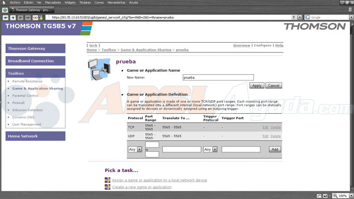This screenshot has width=354, height=199.
Task: Click the Cancel button
Action: pyautogui.click(x=274, y=86)
